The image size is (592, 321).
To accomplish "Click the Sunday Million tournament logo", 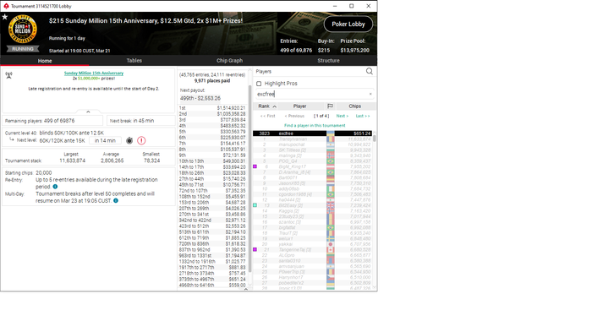I will 23,30.
